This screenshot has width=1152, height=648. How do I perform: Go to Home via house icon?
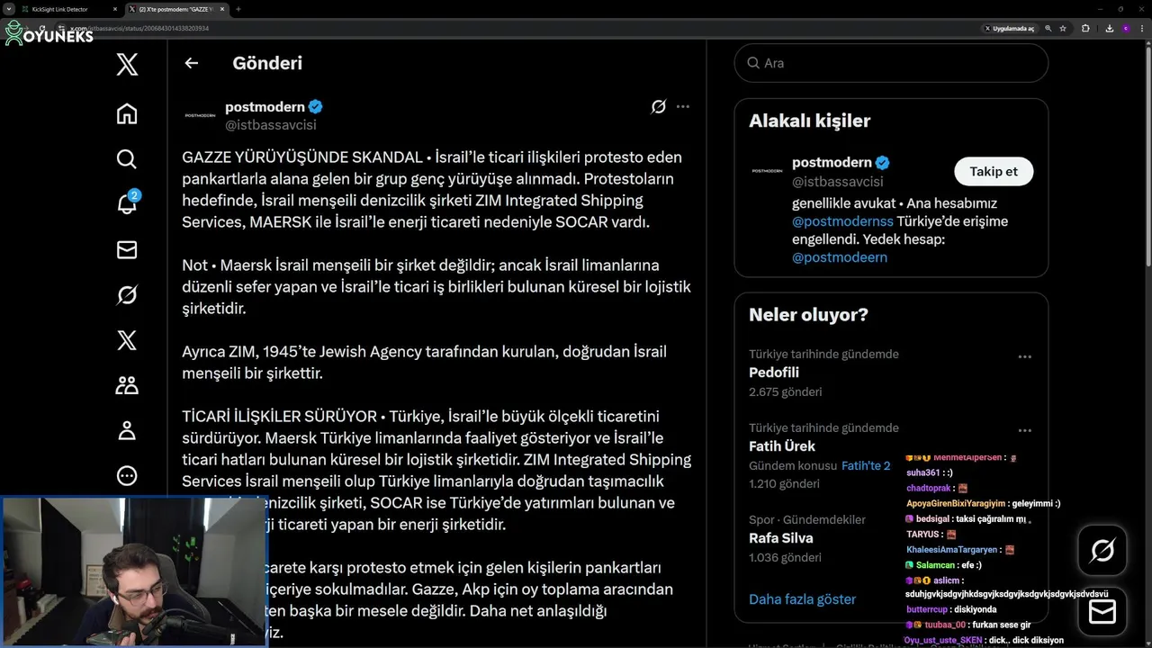(x=127, y=113)
